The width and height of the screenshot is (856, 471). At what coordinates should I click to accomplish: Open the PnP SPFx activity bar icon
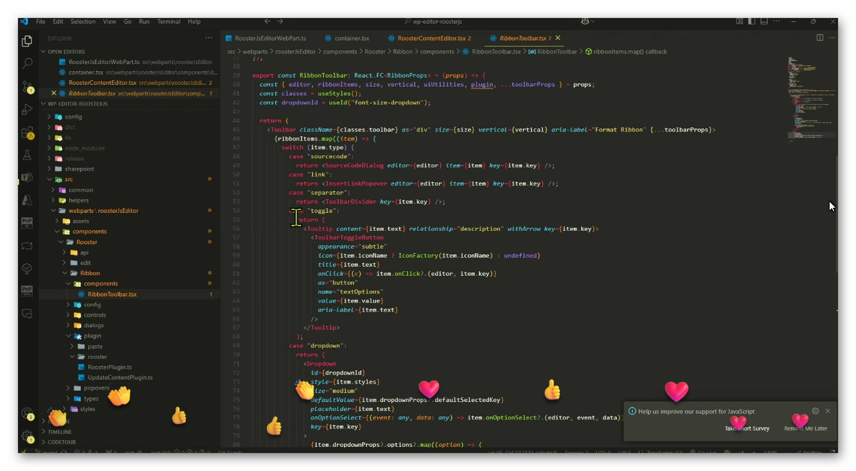tap(27, 291)
